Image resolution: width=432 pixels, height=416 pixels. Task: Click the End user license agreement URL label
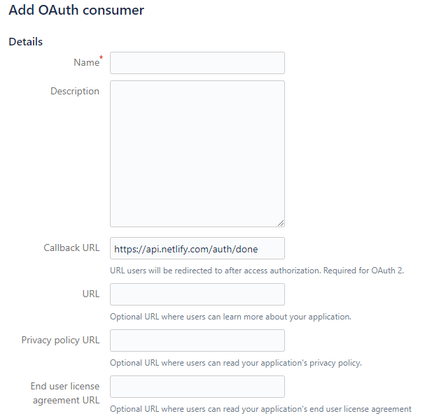tap(65, 393)
